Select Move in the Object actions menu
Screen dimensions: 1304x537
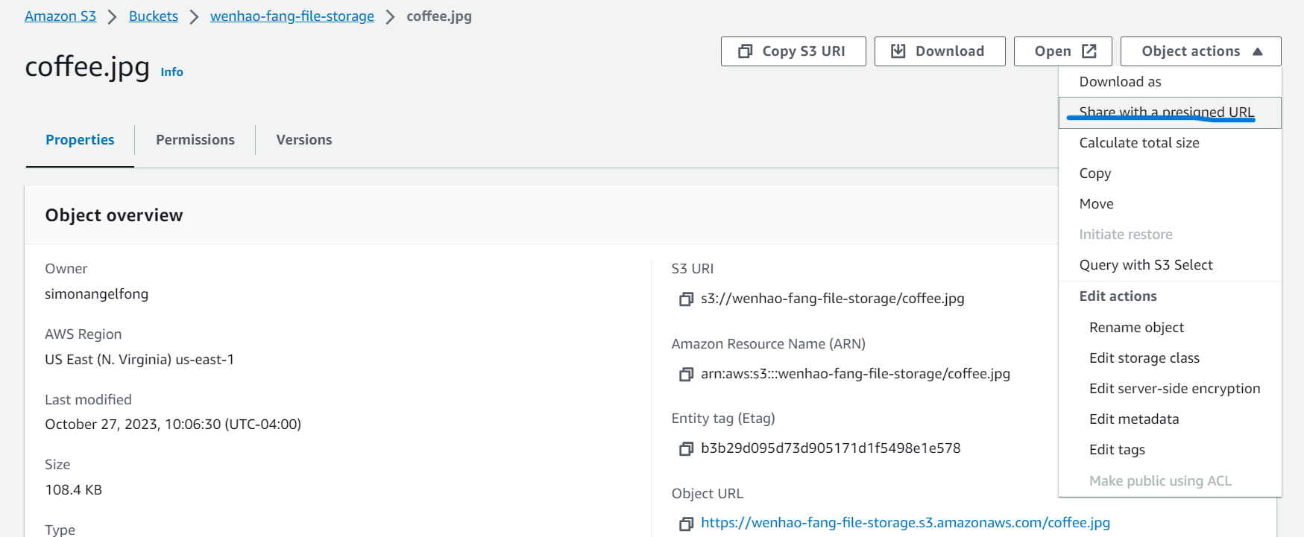1170,204
